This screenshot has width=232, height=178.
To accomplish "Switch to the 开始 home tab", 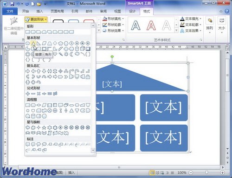I will point(26,11).
